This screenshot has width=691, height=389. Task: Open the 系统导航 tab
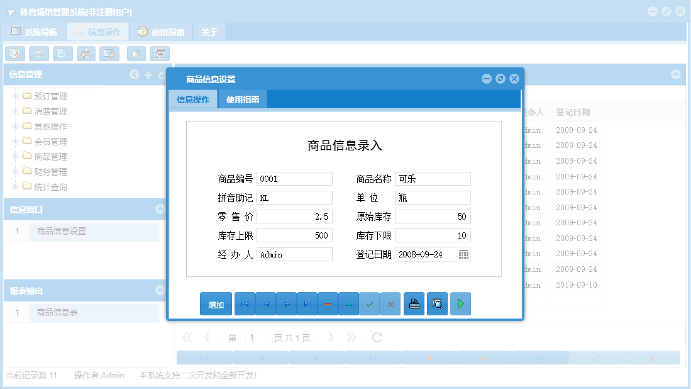pyautogui.click(x=38, y=30)
